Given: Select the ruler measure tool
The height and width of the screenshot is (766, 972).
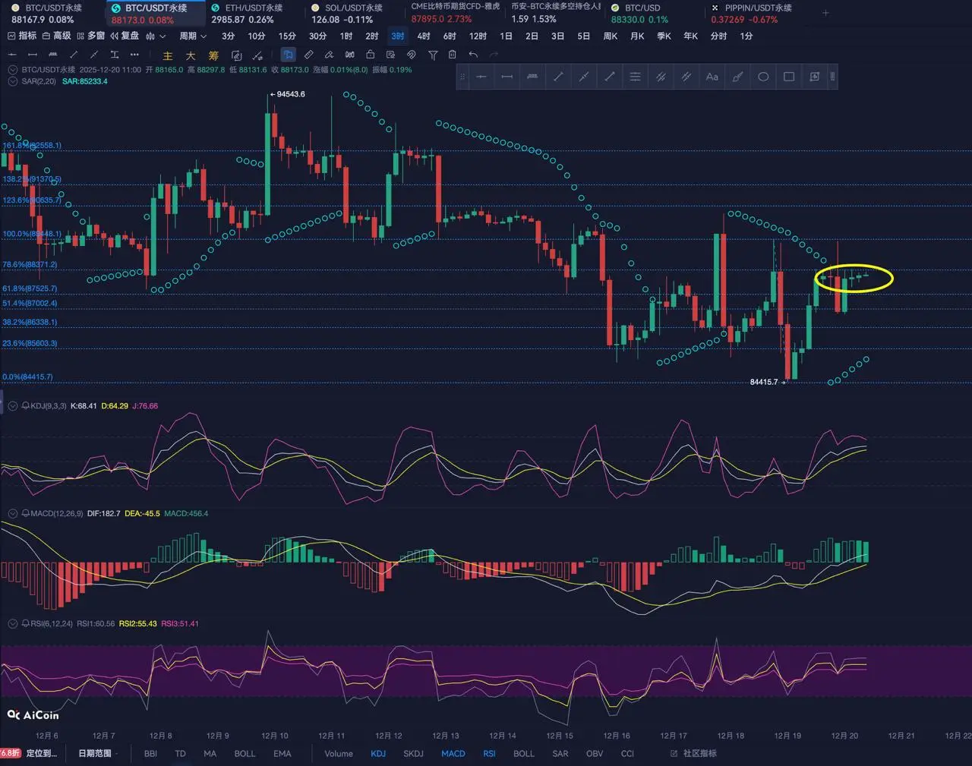Looking at the screenshot, I should pos(309,55).
